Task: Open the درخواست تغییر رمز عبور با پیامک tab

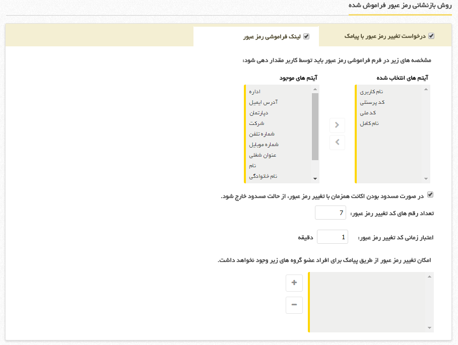Action: click(x=385, y=36)
